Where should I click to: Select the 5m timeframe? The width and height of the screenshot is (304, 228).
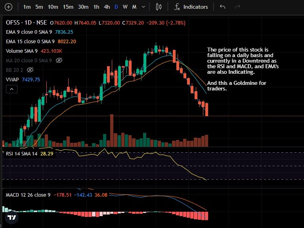39,7
